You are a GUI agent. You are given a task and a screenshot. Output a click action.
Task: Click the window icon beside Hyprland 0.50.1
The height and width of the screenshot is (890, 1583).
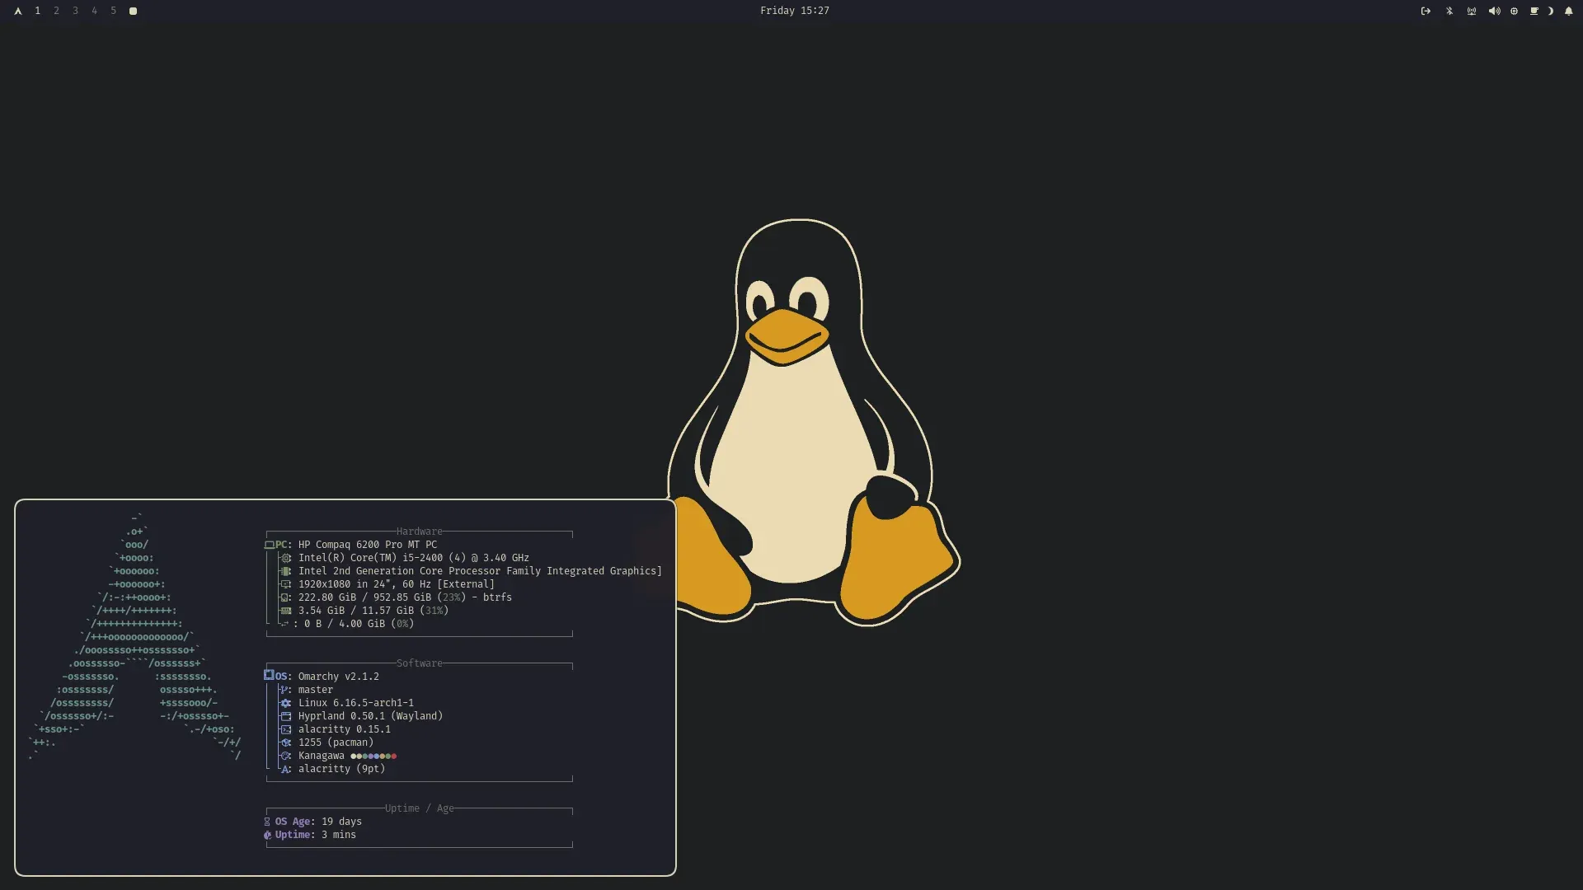286,716
